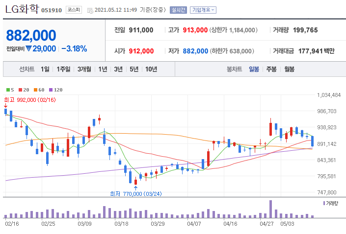
Task: Click the low price 882,000 next to 저가
Action: pos(195,51)
